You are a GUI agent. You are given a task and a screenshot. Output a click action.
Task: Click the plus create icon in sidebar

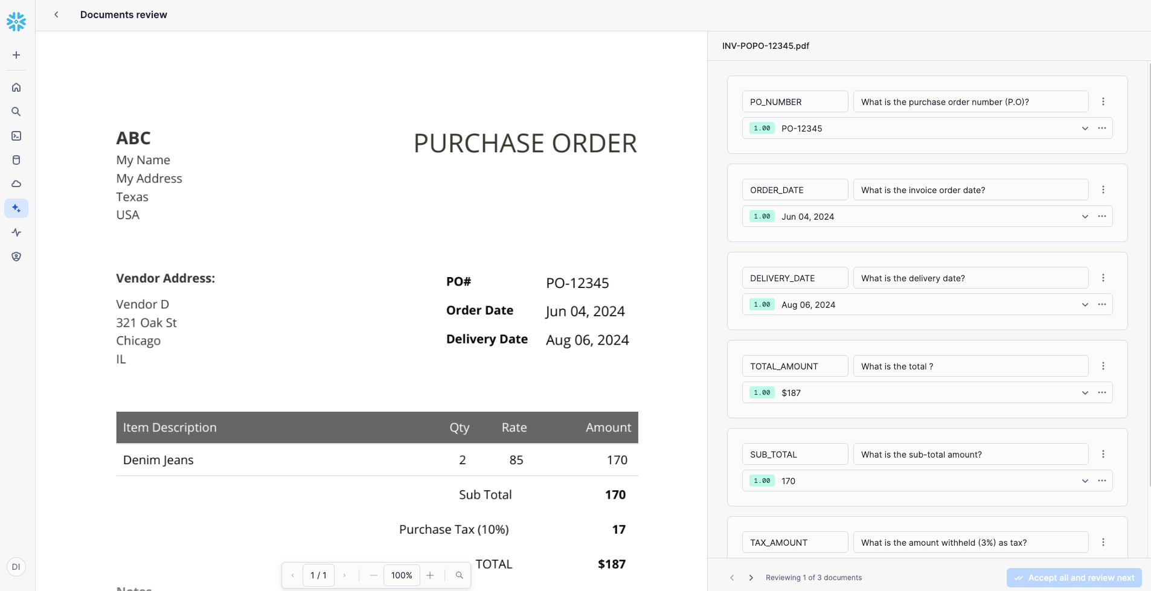click(16, 55)
